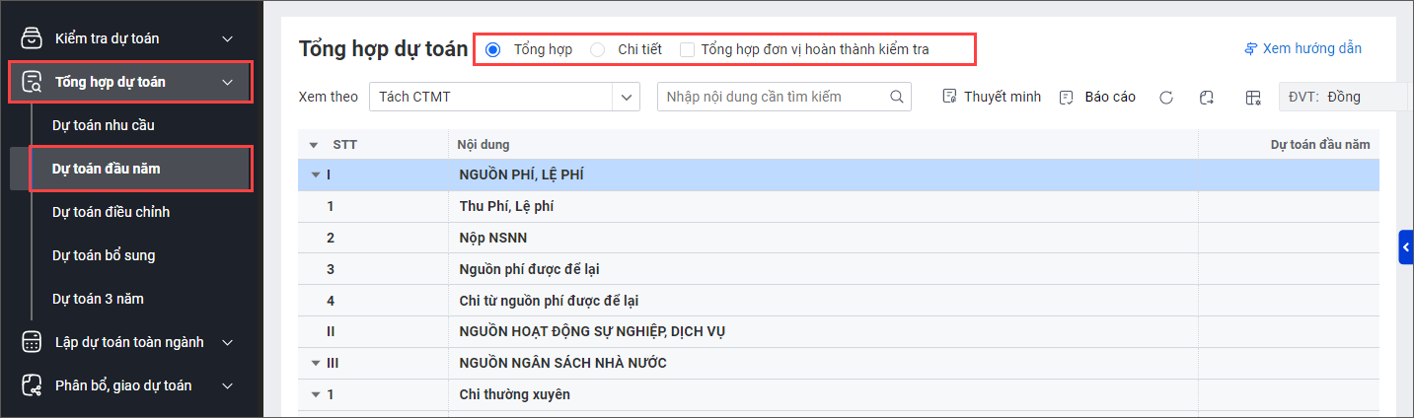Click the Báo cáo button
Screen dimensions: 1414x418
(x=1097, y=97)
